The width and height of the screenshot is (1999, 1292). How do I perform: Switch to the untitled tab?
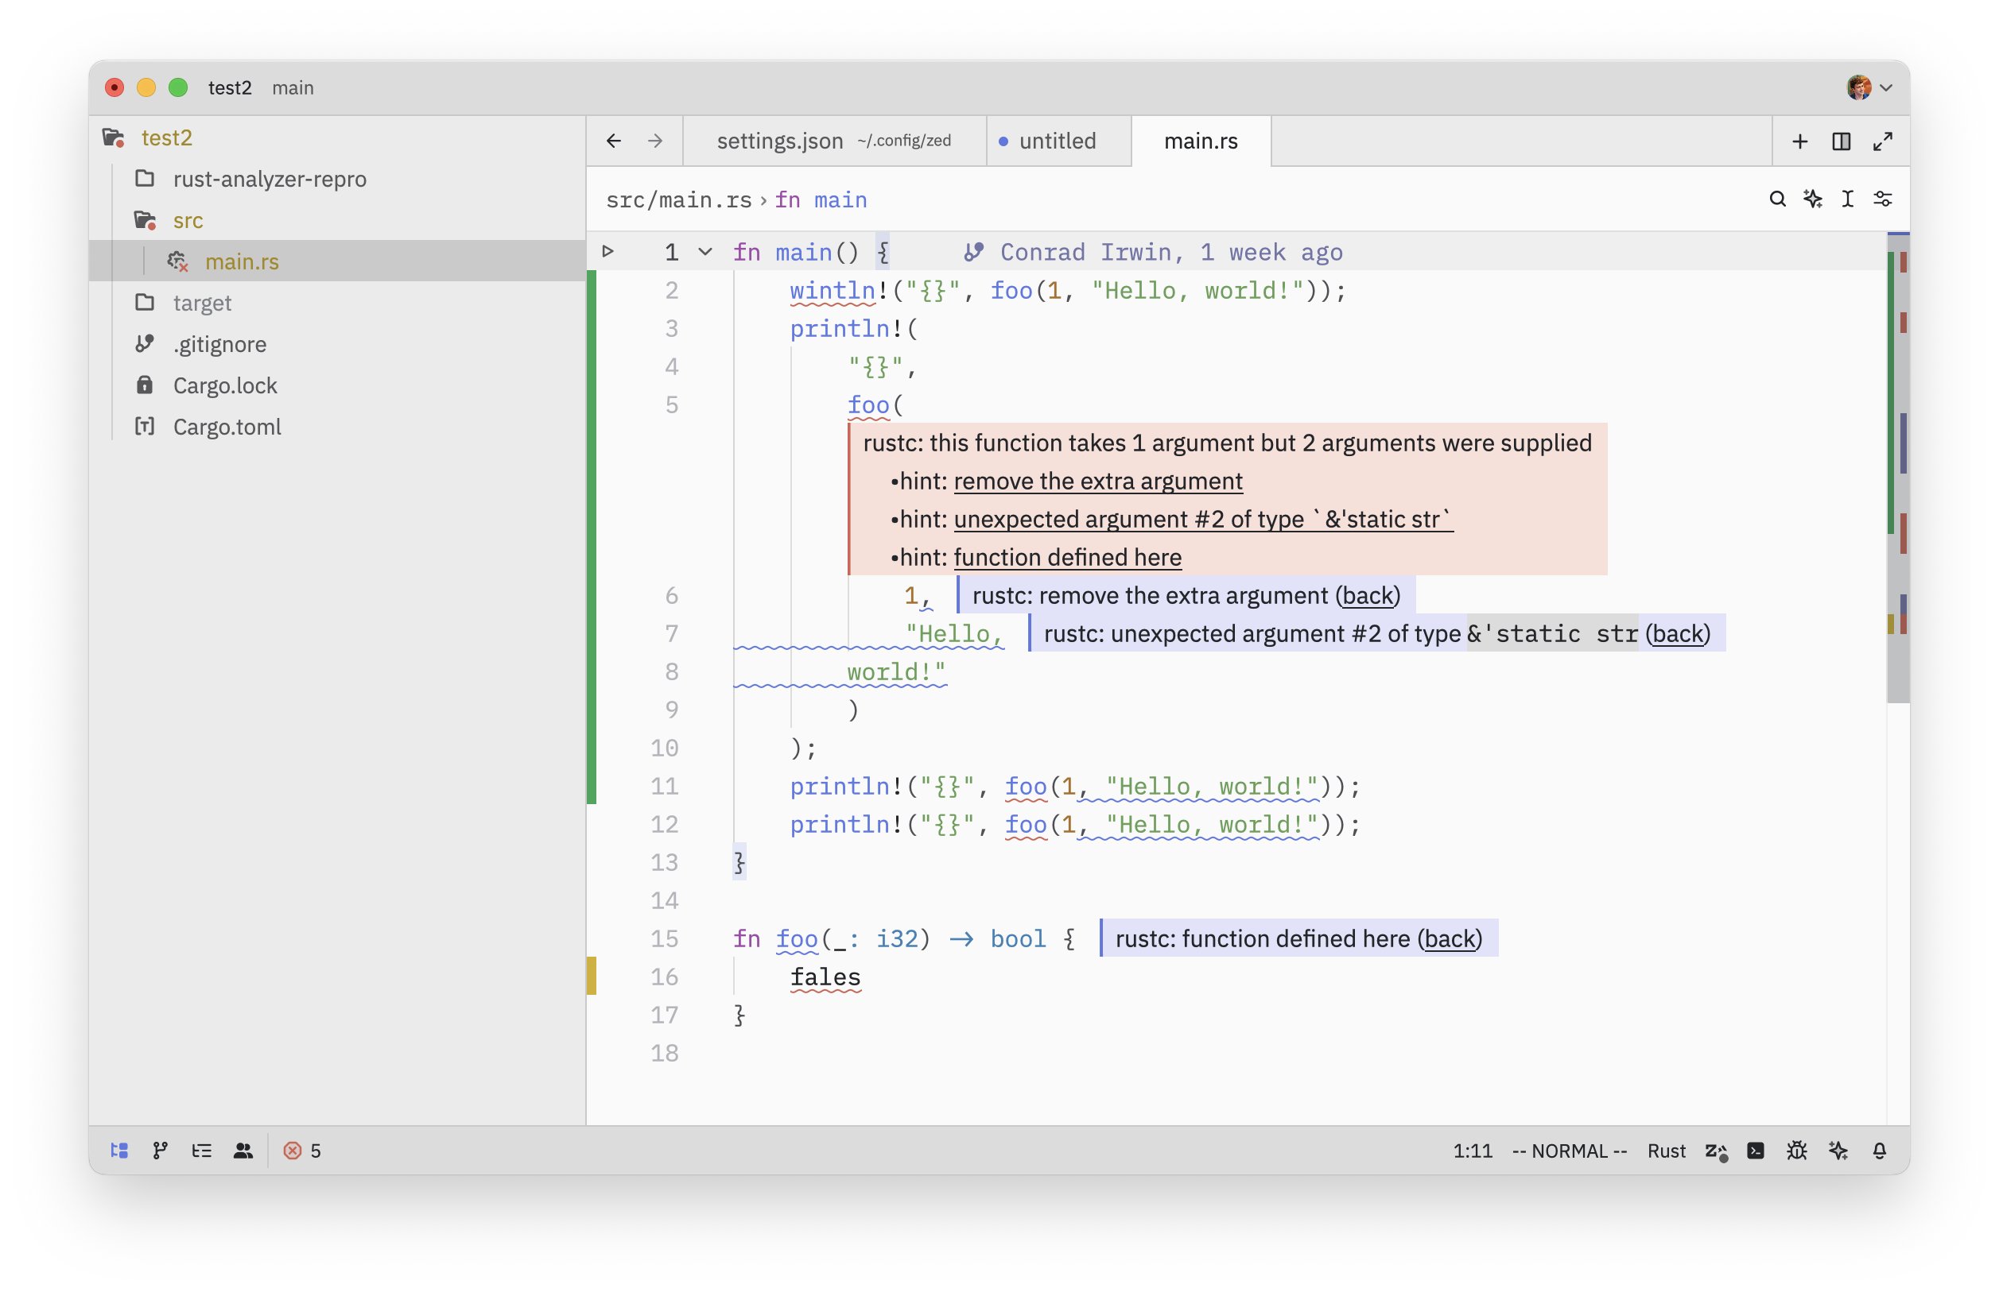[1056, 141]
